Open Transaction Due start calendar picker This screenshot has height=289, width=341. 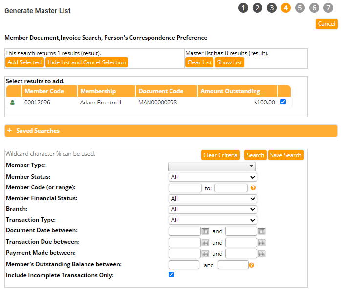pos(205,242)
